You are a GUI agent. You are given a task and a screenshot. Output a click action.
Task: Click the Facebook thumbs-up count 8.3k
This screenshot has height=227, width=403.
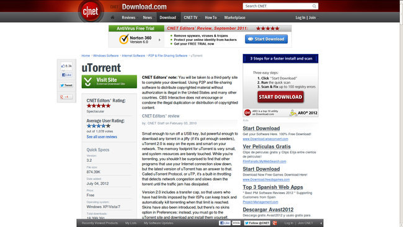(66, 66)
